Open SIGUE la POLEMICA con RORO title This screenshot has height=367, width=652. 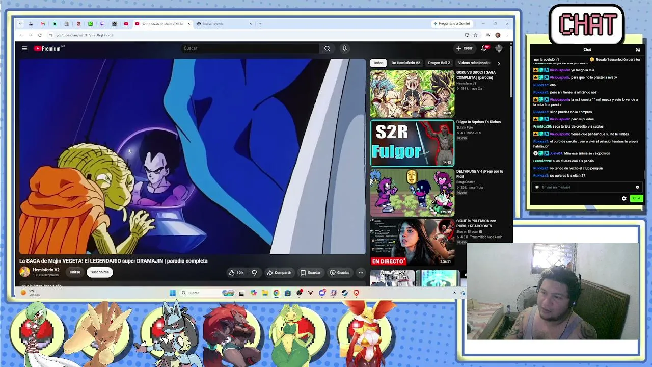click(476, 223)
